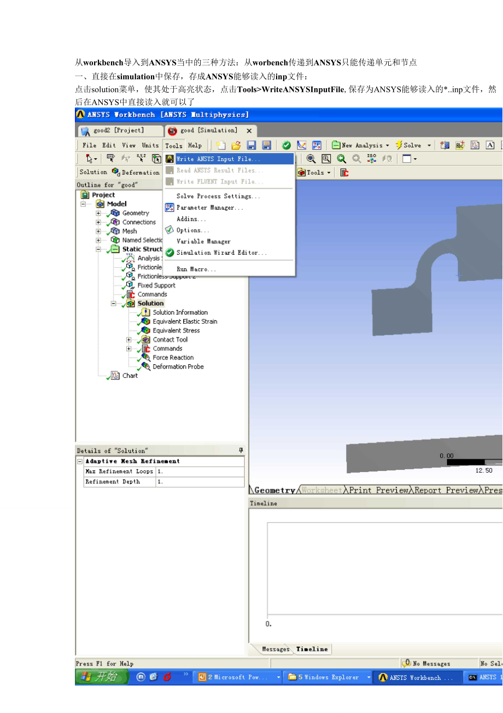This screenshot has width=503, height=713.
Task: Select Equivalent Stress in the outline
Action: tap(176, 331)
